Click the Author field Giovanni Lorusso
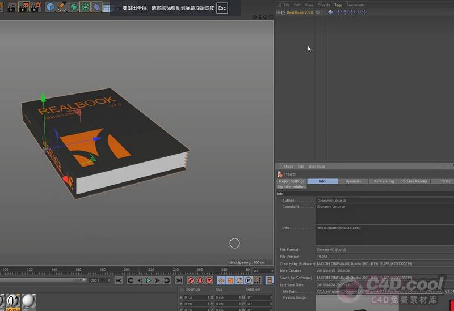This screenshot has width=454, height=311. pyautogui.click(x=385, y=201)
